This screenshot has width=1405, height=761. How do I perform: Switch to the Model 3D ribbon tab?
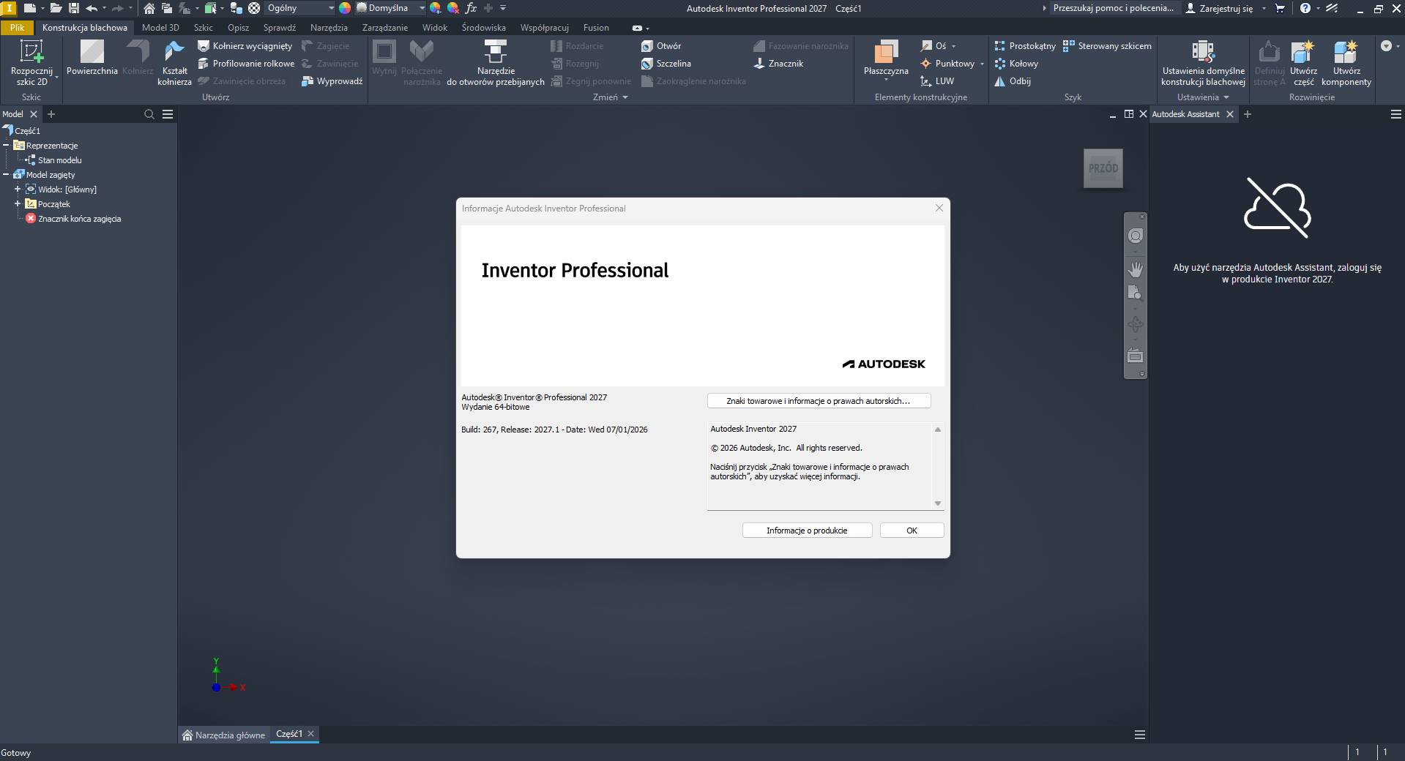point(160,28)
